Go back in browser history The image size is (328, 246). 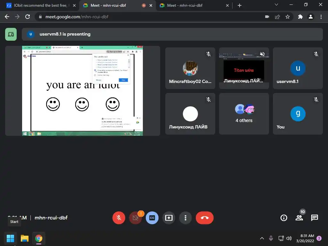7,17
